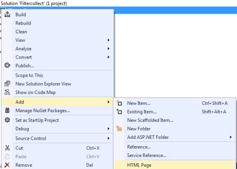
Task: Expand the View submenu arrow
Action: point(109,40)
